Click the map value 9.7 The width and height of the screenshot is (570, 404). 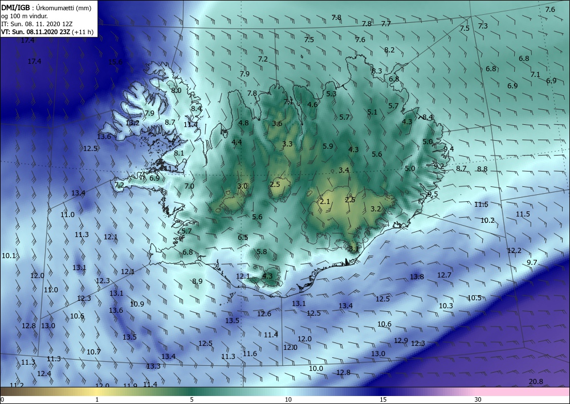pyautogui.click(x=532, y=262)
